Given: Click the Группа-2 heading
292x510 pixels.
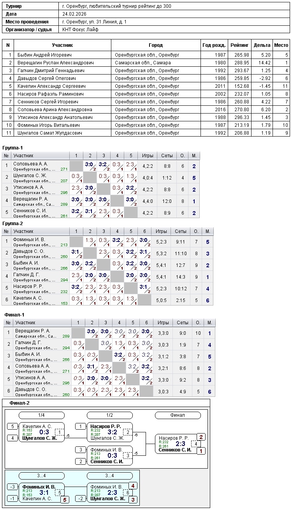Looking at the screenshot, I should coord(13,224).
